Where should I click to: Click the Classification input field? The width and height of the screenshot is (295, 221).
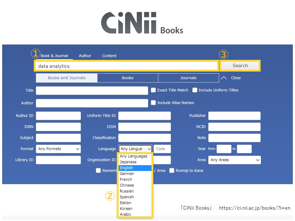[144, 138]
